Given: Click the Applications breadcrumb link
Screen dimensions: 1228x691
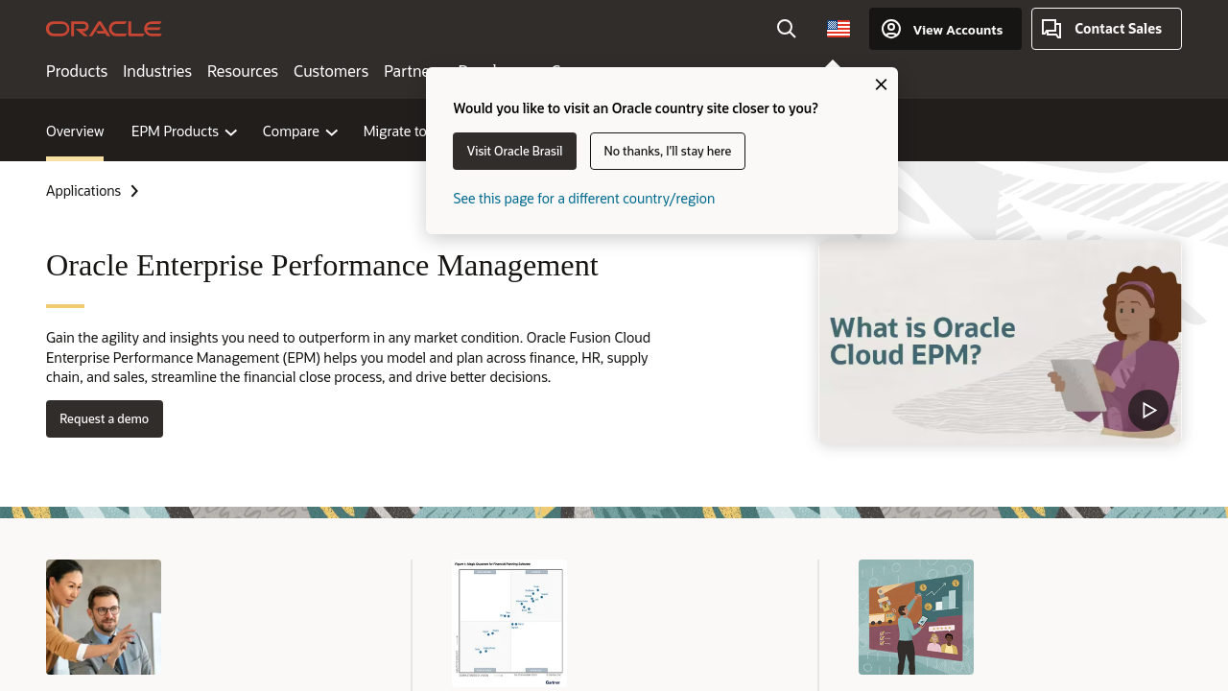Looking at the screenshot, I should coord(83,191).
